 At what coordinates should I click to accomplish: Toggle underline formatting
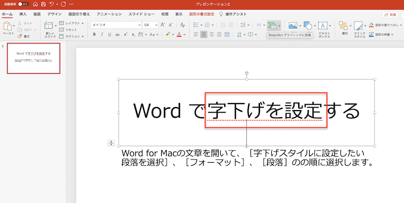[x=110, y=34]
